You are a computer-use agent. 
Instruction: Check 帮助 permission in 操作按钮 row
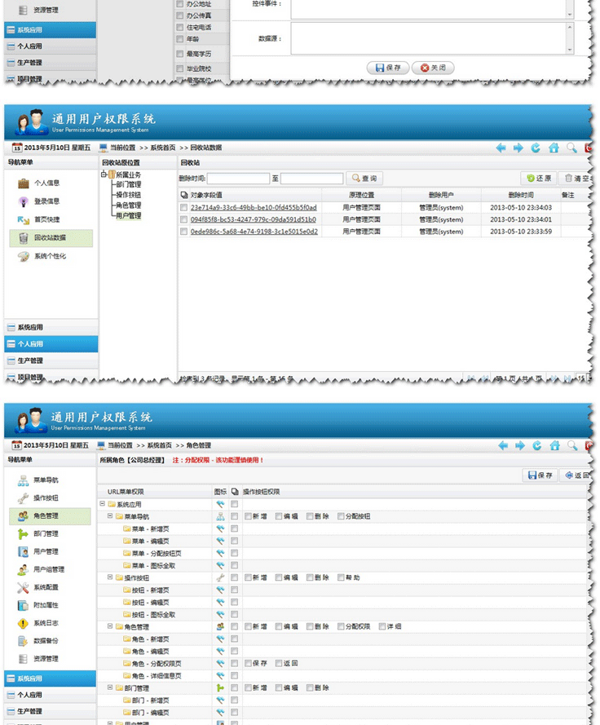(341, 577)
